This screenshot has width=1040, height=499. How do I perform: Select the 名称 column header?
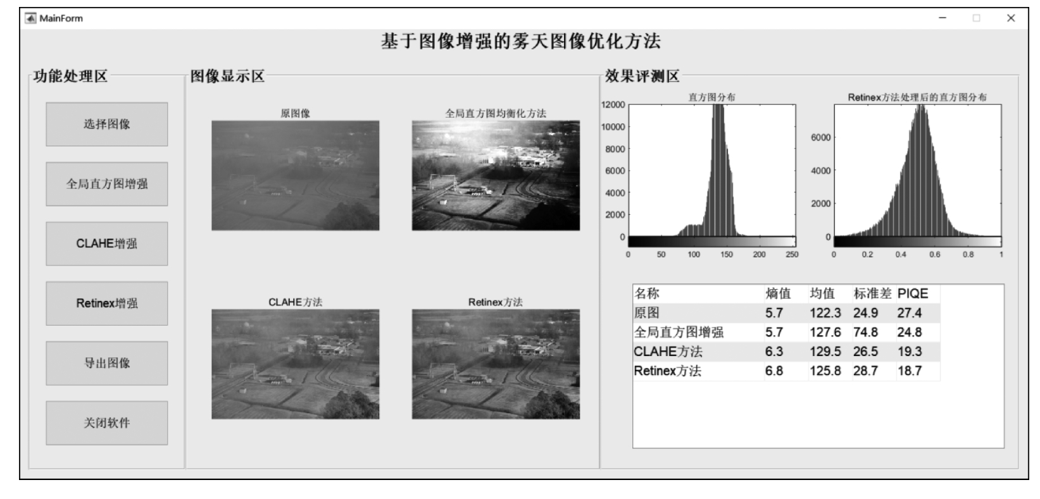pyautogui.click(x=698, y=293)
